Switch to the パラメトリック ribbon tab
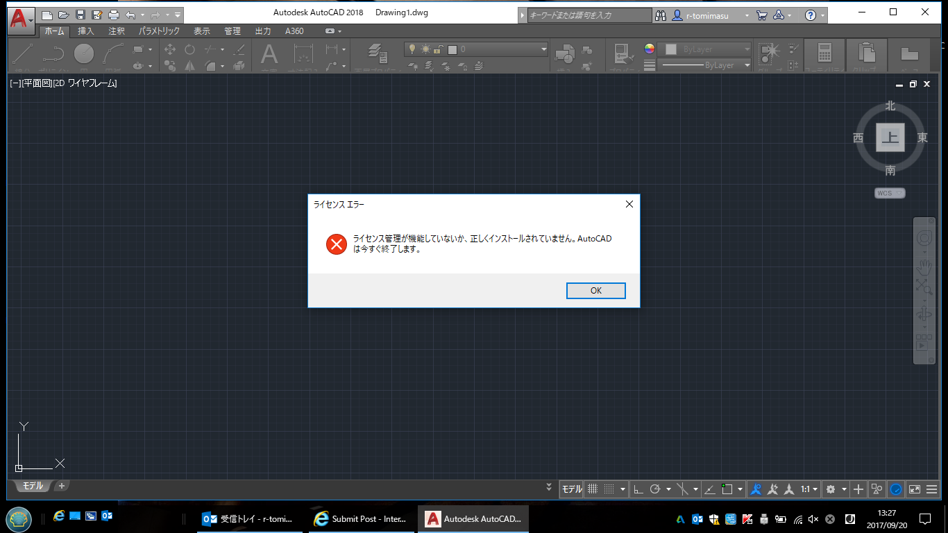This screenshot has height=533, width=948. pyautogui.click(x=159, y=31)
